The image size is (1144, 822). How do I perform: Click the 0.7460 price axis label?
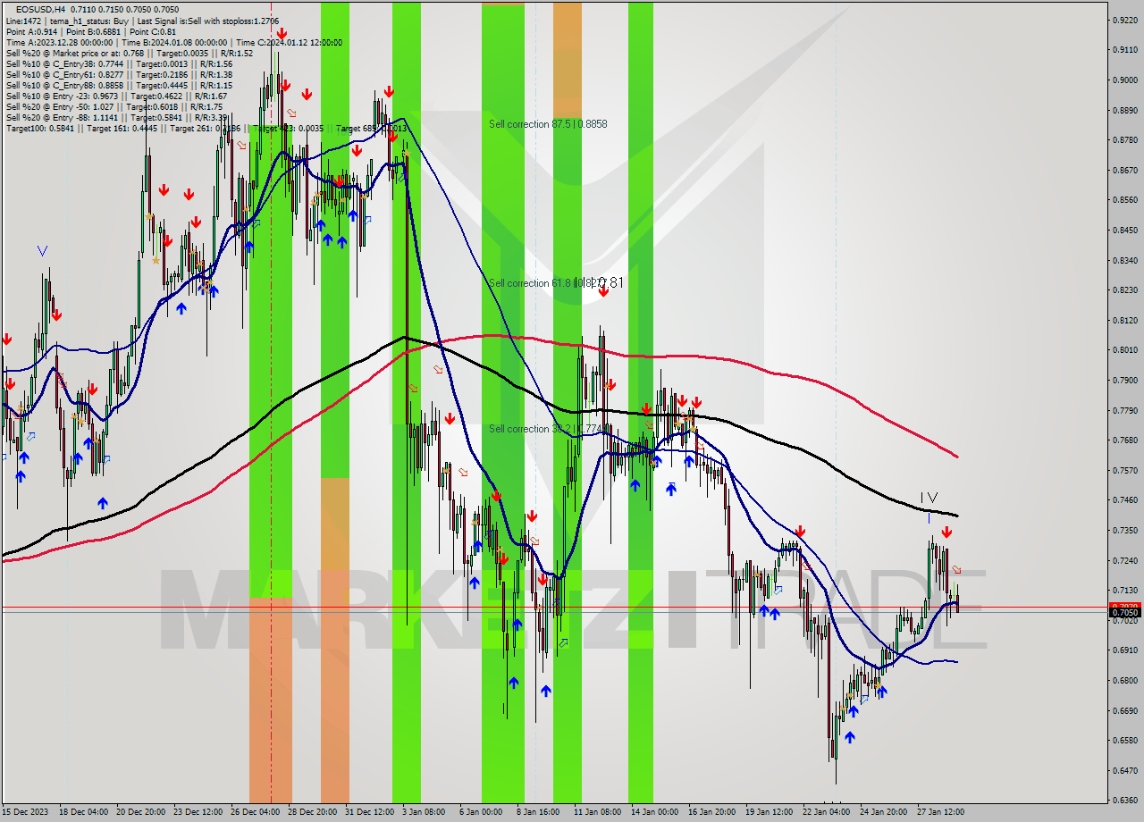pos(1123,499)
